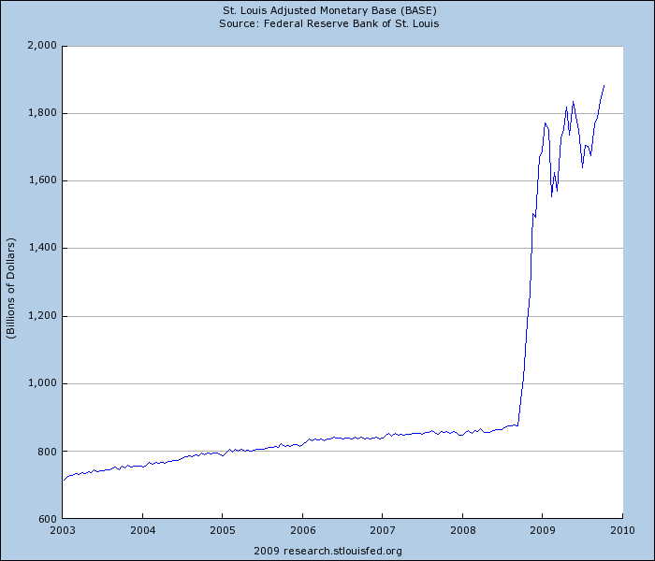Click the final peak of the blue data line
This screenshot has width=655, height=561.
604,86
